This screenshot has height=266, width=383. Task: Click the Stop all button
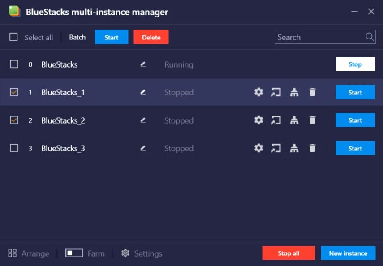click(288, 253)
